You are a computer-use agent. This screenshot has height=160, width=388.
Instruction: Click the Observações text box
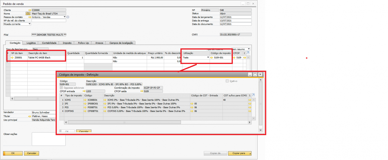[48, 139]
